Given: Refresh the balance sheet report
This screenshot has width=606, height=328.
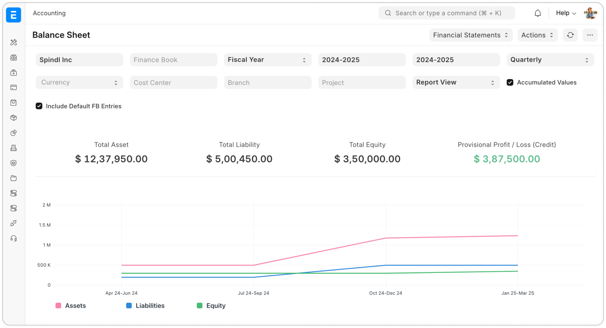Looking at the screenshot, I should click(x=570, y=35).
